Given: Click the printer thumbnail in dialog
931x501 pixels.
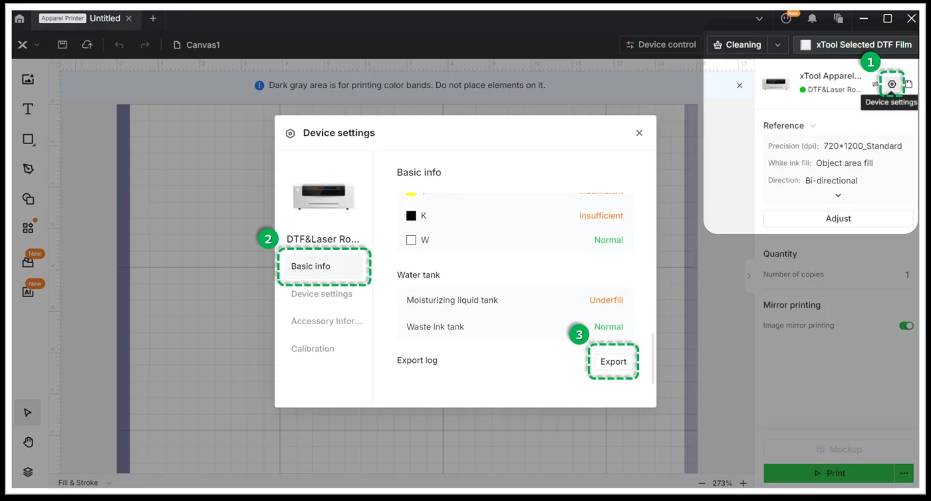Looking at the screenshot, I should 324,196.
